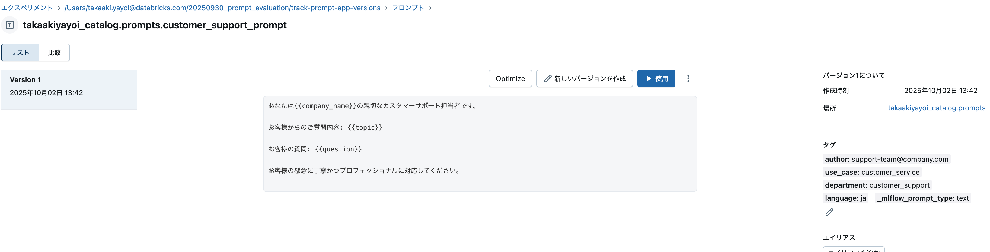Open the three-dot overflow menu

click(688, 78)
